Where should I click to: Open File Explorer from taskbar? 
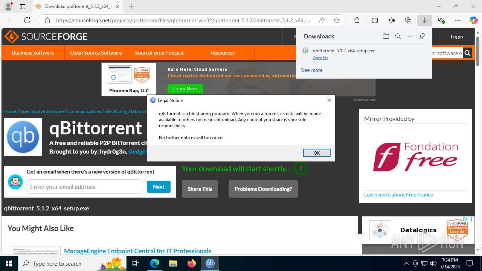(173, 263)
